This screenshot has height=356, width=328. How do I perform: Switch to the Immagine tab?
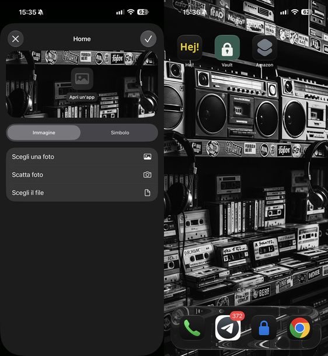44,132
